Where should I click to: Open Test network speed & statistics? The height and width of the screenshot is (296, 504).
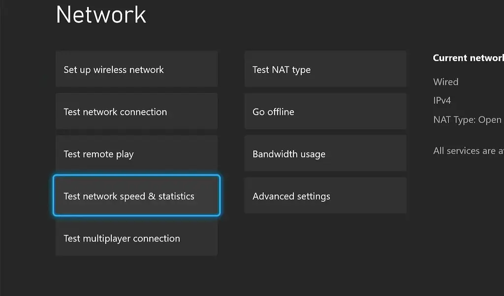click(x=137, y=196)
